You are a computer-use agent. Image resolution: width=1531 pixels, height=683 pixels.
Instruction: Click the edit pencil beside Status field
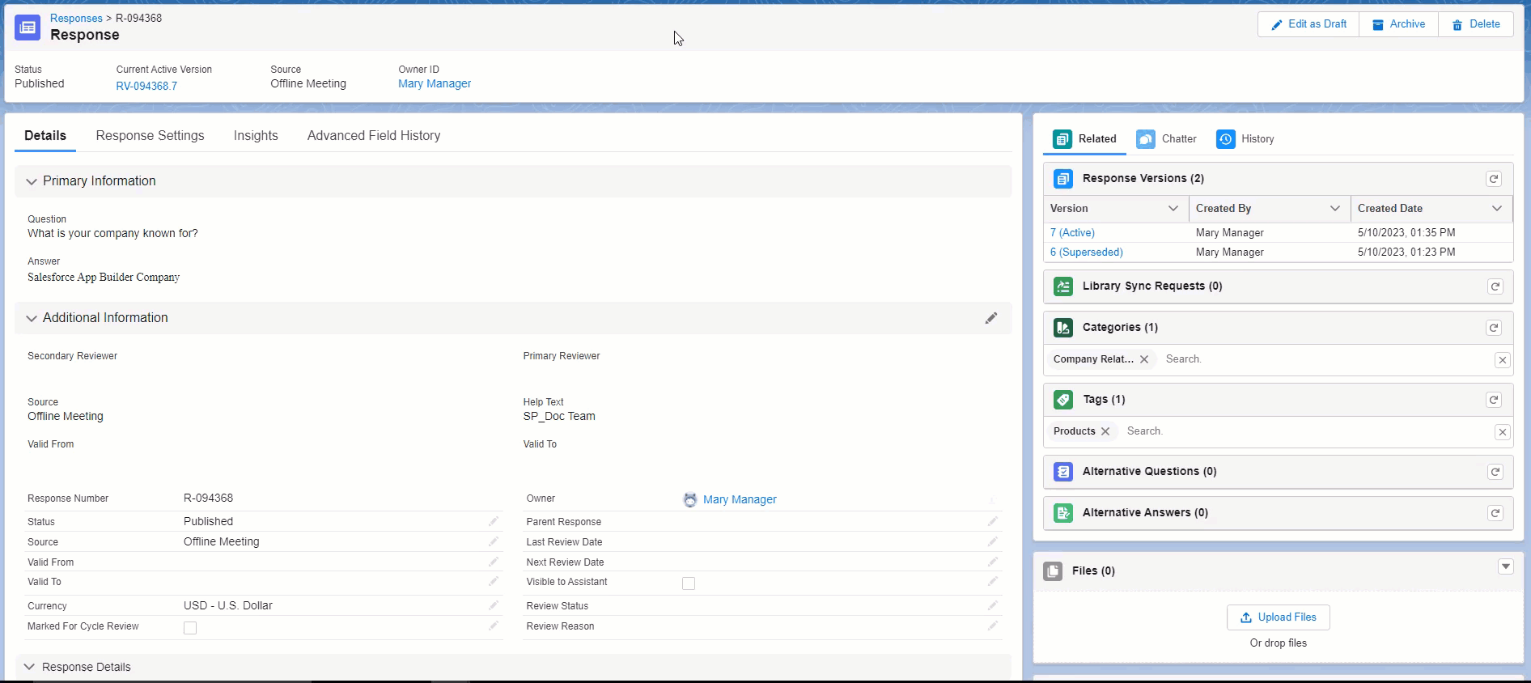point(493,522)
